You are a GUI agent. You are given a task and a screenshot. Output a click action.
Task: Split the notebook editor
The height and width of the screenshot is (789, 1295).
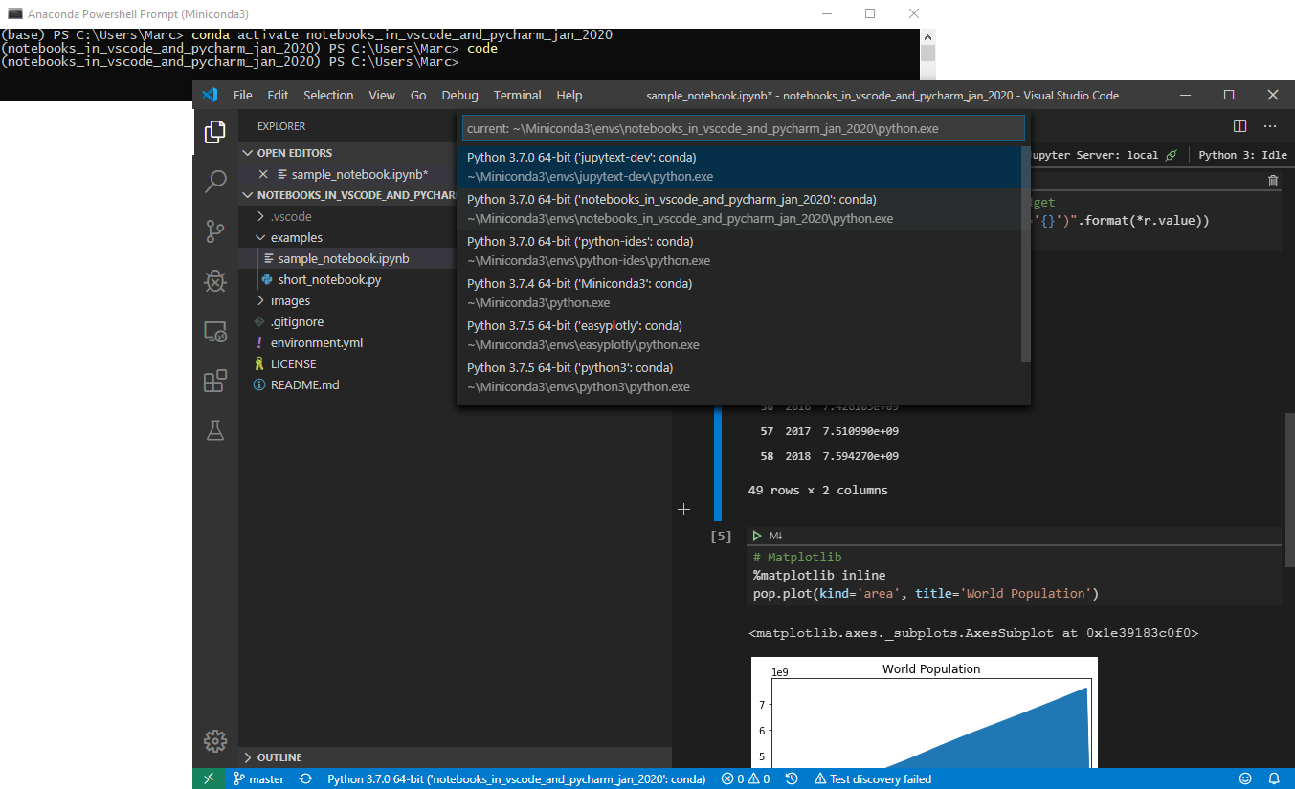point(1239,124)
